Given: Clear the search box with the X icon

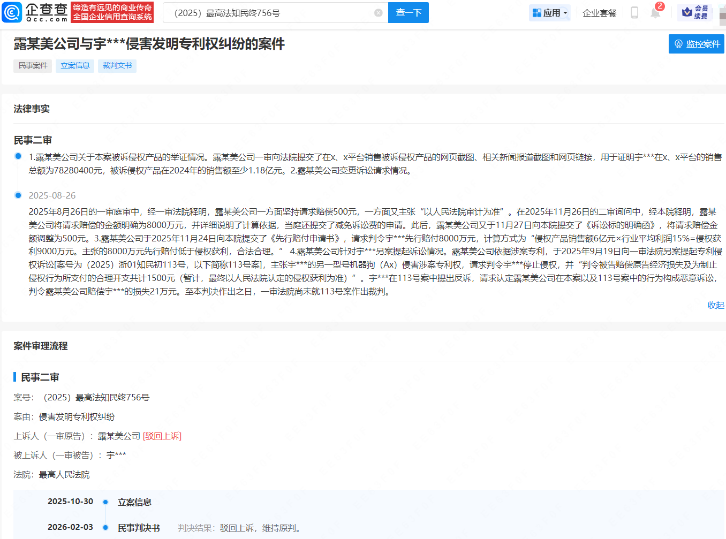Looking at the screenshot, I should 379,13.
